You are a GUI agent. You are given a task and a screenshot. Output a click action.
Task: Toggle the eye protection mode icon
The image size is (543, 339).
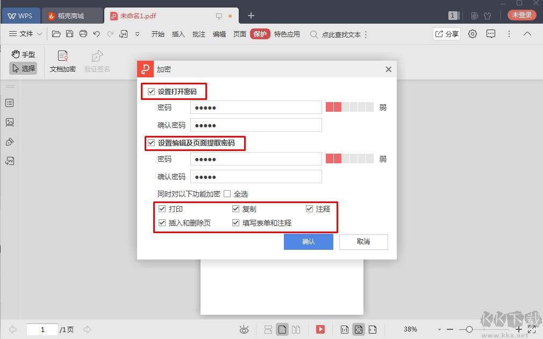click(x=244, y=329)
